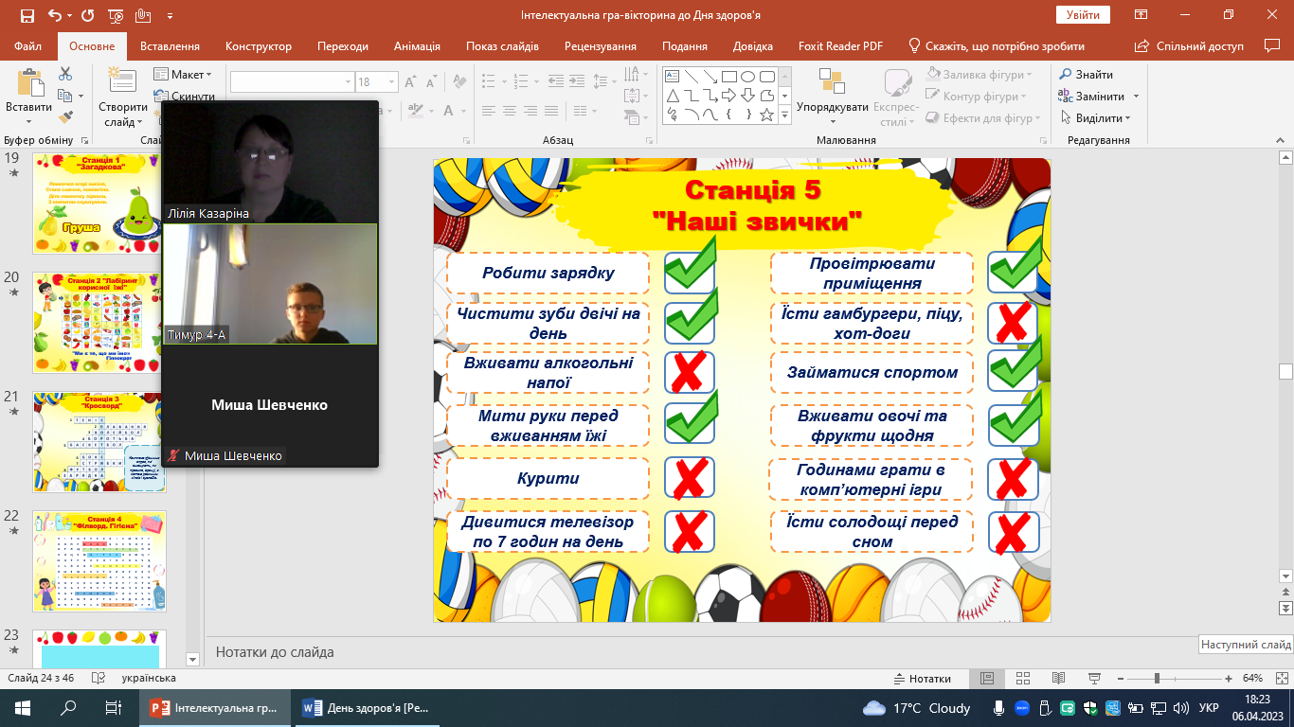1294x727 pixels.
Task: Switch to slide sorter view icon
Action: click(x=1022, y=679)
